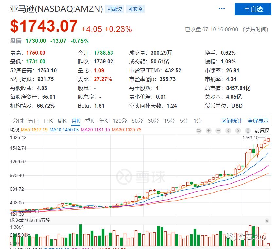Click the 可卖空 tag
The width and height of the screenshot is (275, 249).
[x=135, y=9]
